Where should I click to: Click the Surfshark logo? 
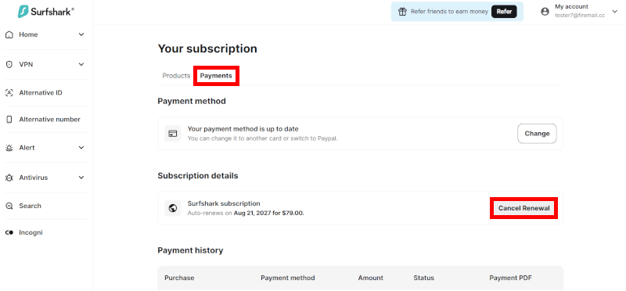[x=45, y=12]
